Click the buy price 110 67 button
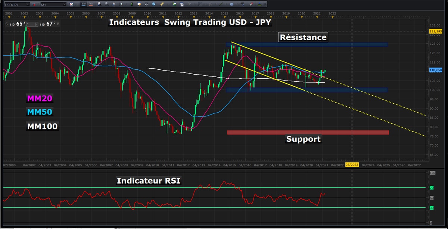This screenshot has height=229, width=448. (49, 24)
